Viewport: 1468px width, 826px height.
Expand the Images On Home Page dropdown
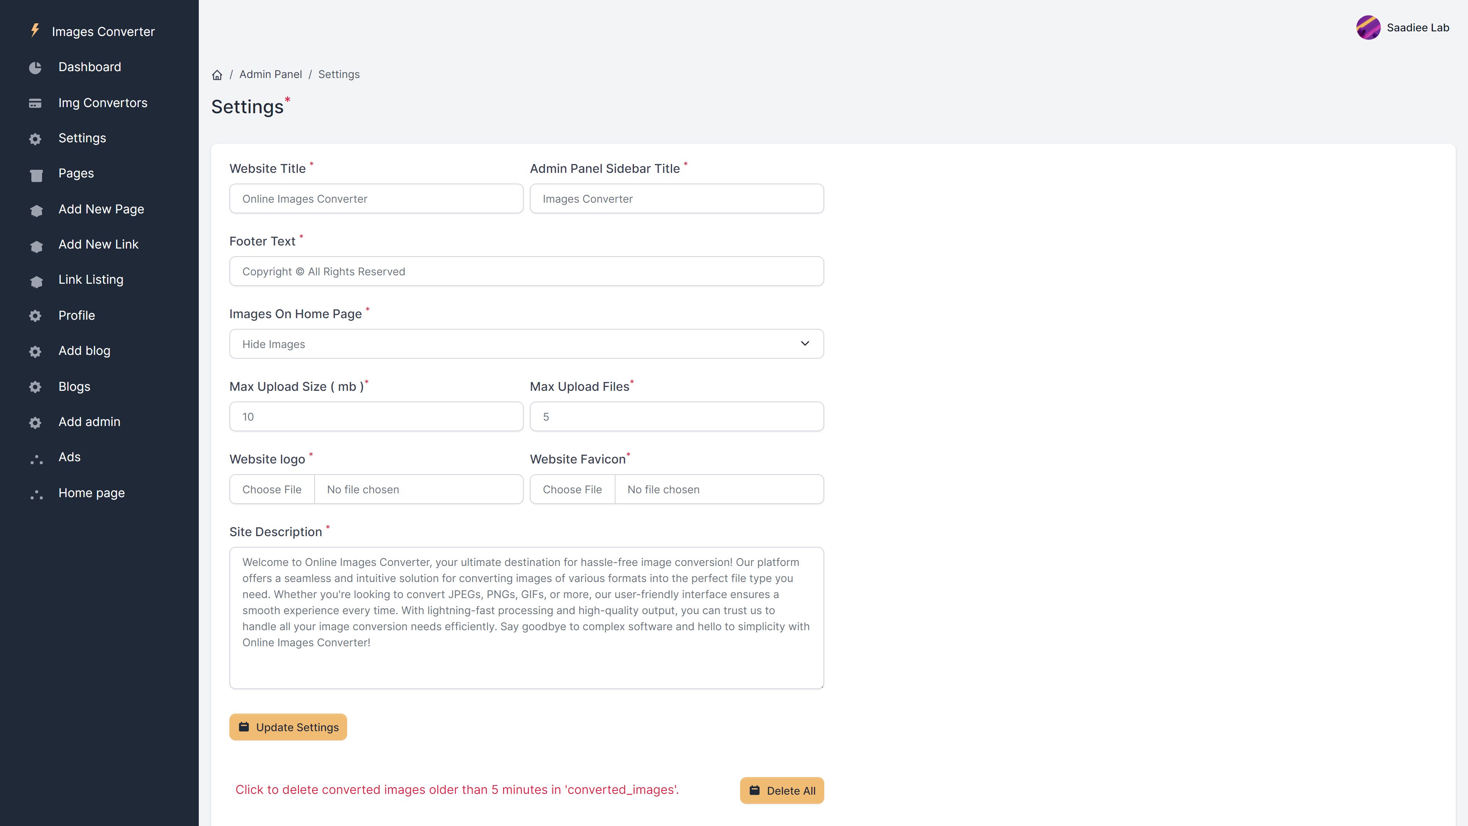(526, 344)
